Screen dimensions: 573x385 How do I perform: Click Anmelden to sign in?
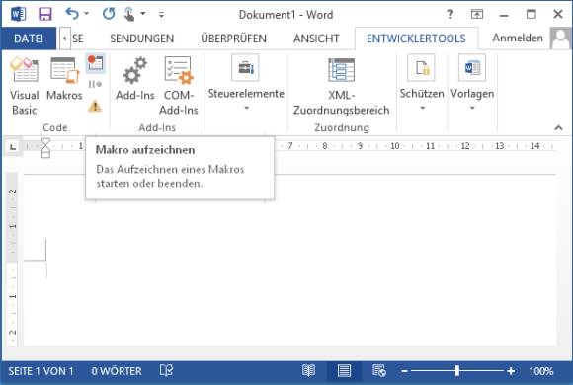coord(518,38)
